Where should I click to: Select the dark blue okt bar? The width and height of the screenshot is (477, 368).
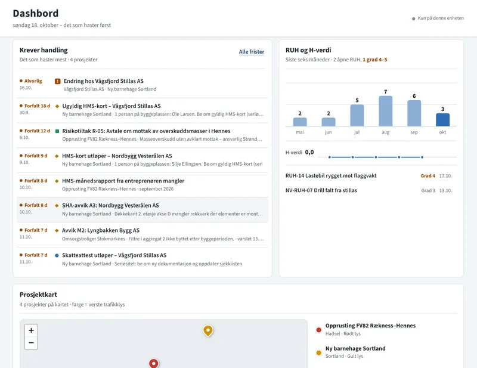(442, 120)
